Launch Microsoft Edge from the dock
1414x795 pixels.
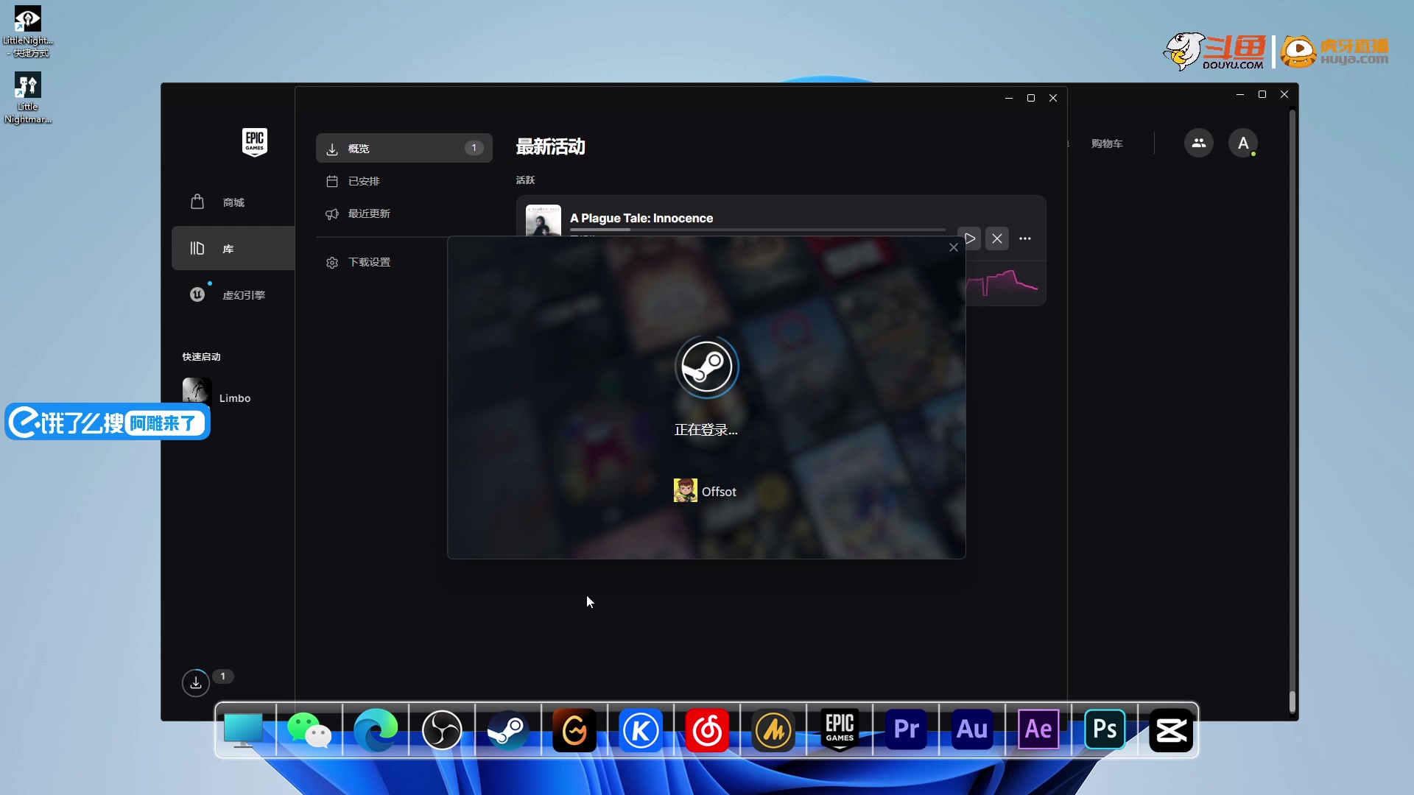[x=376, y=730]
